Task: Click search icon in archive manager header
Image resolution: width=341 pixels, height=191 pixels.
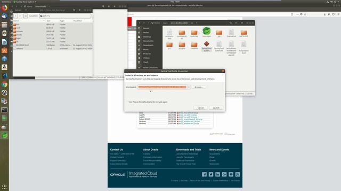Action: [x=74, y=10]
